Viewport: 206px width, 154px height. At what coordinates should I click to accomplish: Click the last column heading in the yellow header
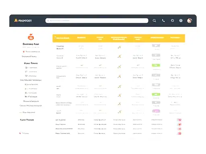(175, 38)
